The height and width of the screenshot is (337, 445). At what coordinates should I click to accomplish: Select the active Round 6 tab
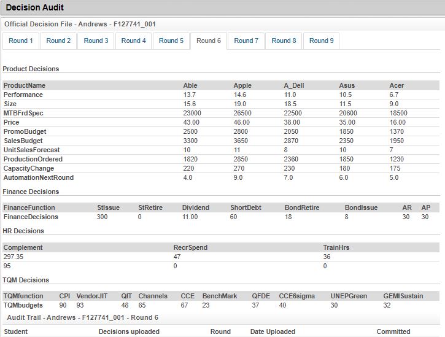209,41
